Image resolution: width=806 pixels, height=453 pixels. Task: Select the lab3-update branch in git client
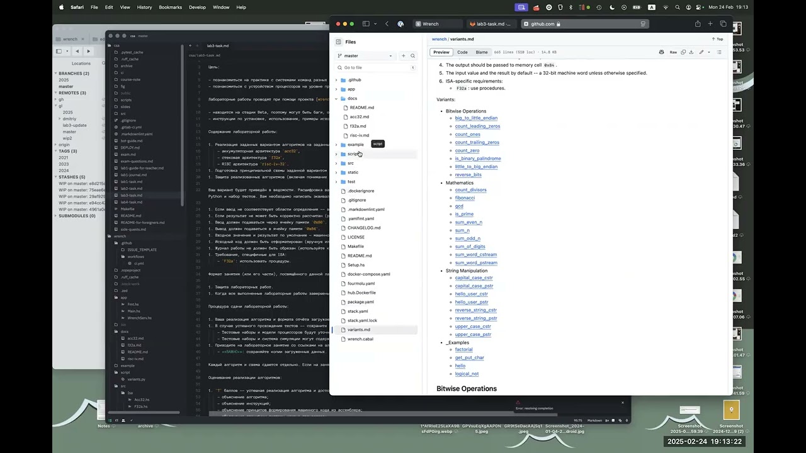(74, 125)
